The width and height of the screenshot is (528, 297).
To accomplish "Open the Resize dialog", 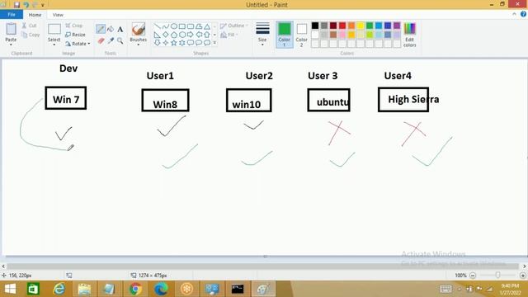I will (75, 35).
